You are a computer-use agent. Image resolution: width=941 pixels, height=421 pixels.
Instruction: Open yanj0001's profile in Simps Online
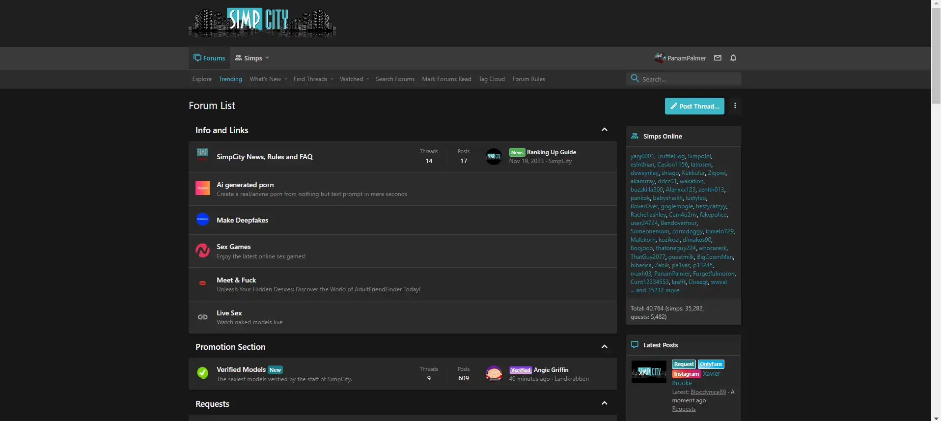pos(642,156)
